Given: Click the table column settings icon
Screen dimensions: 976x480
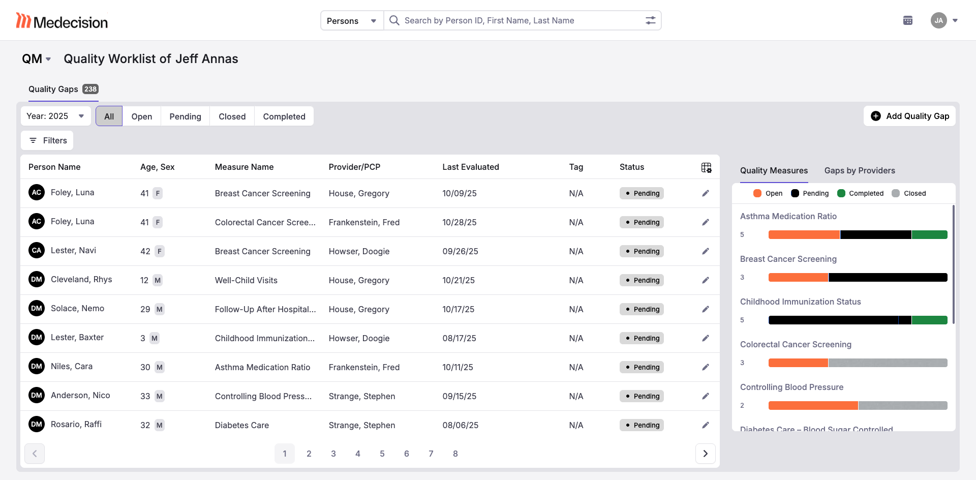Looking at the screenshot, I should pos(706,168).
